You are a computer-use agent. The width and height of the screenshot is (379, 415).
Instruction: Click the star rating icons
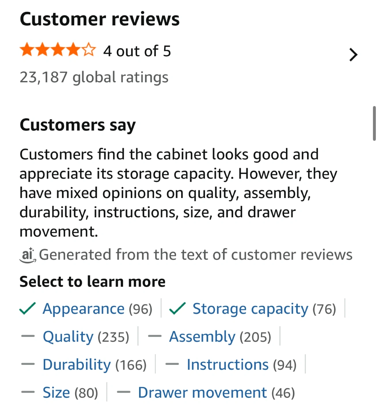pyautogui.click(x=58, y=50)
